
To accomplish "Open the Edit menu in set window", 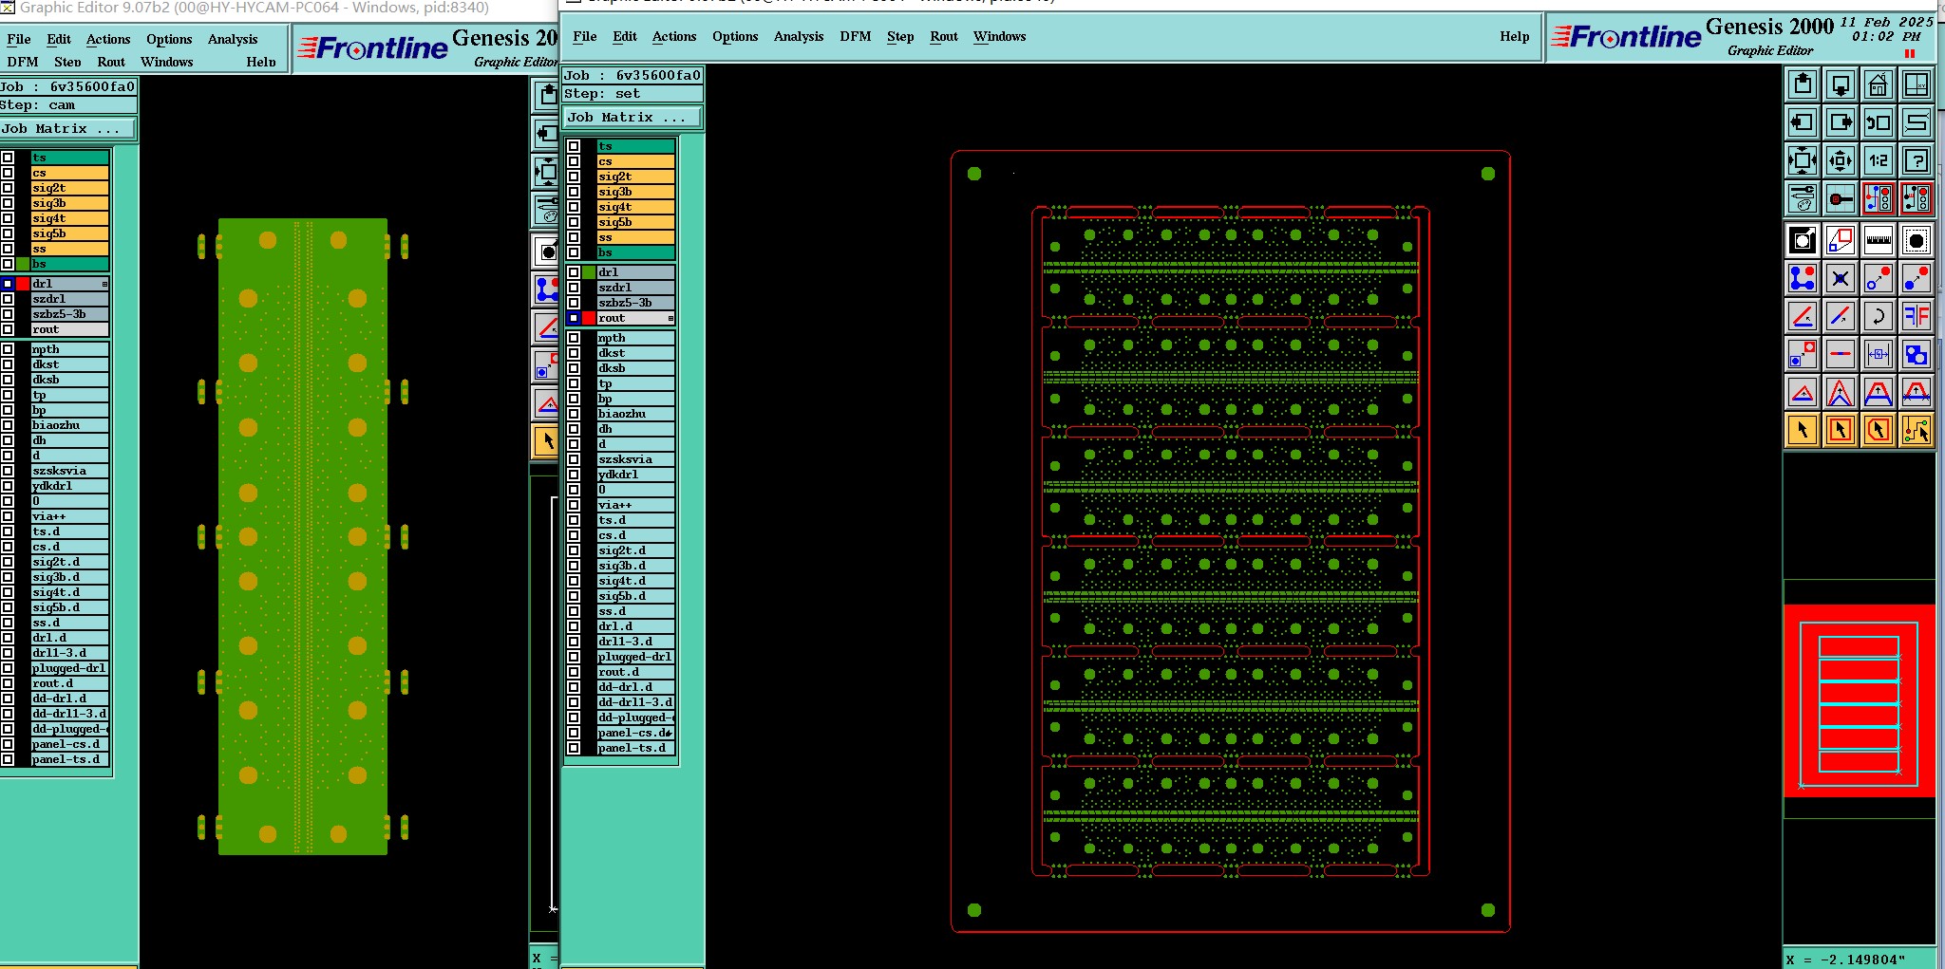I will [625, 36].
